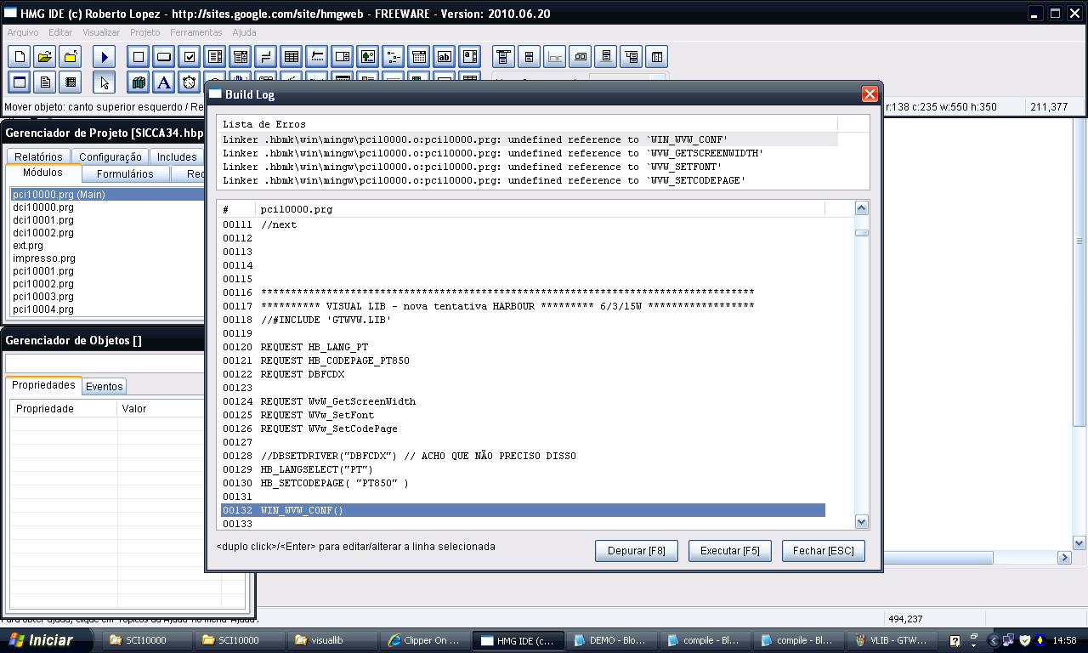Click the Depurar [F8] button

click(x=637, y=551)
